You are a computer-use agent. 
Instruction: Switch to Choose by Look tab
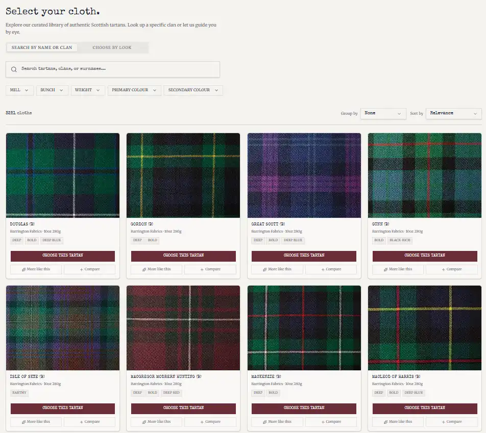[x=112, y=47]
